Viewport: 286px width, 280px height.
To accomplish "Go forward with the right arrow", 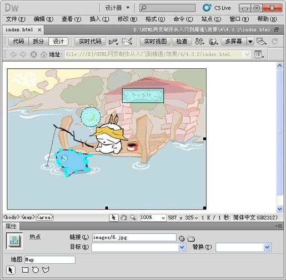I will coord(23,54).
